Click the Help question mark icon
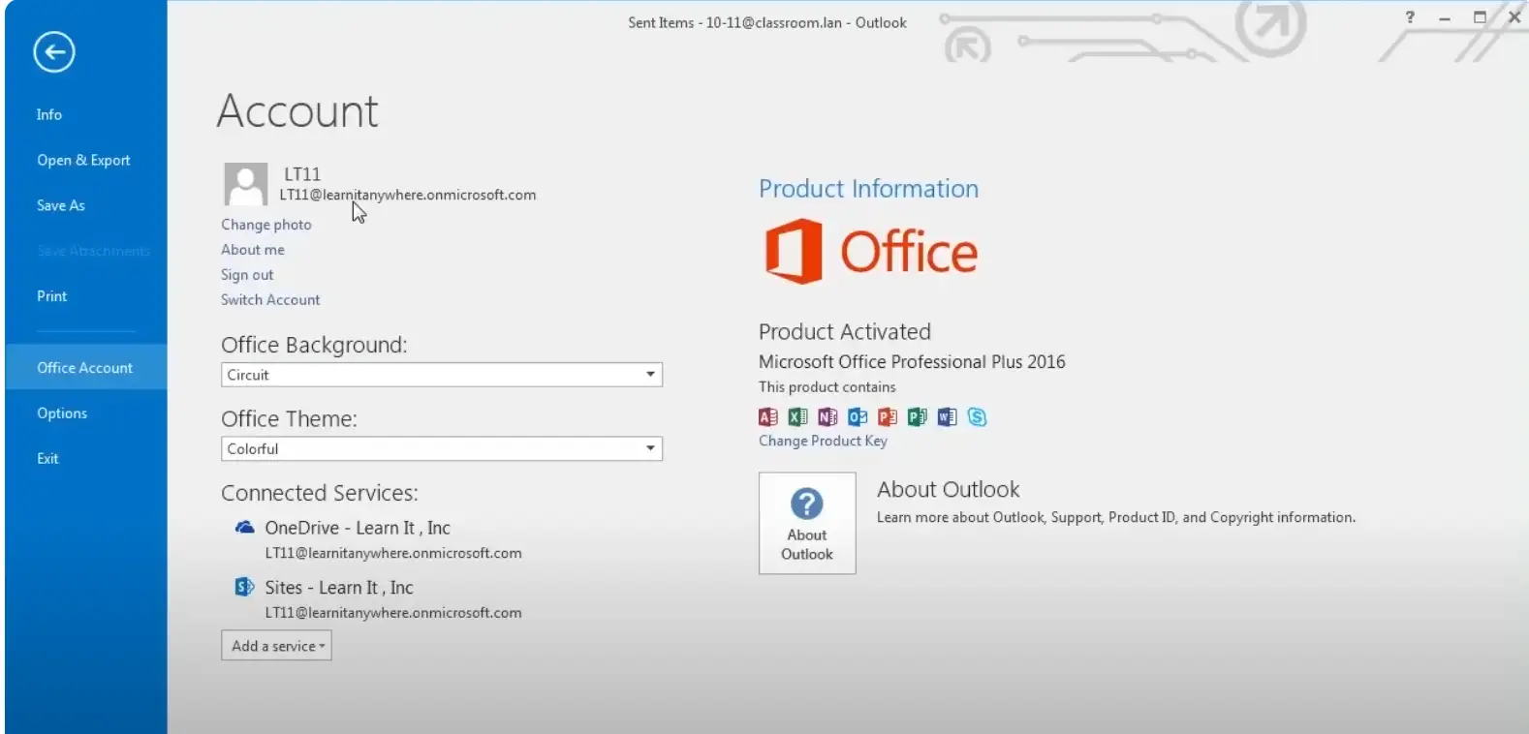This screenshot has width=1529, height=734. pyautogui.click(x=1410, y=17)
